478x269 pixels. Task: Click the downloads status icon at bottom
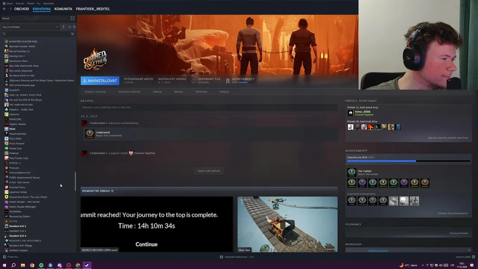221,257
